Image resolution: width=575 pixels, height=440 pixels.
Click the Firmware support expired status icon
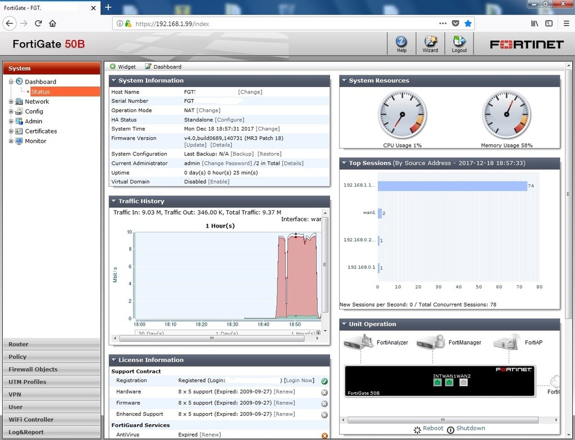tap(325, 404)
